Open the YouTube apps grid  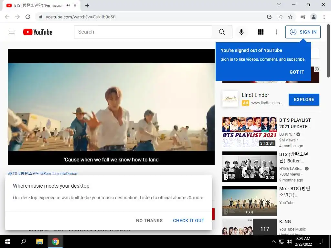(261, 32)
